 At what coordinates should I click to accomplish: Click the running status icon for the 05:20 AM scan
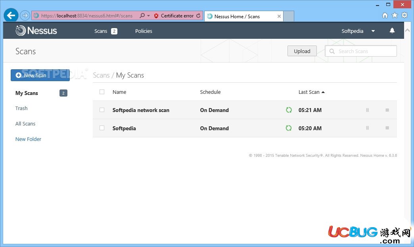click(x=289, y=128)
